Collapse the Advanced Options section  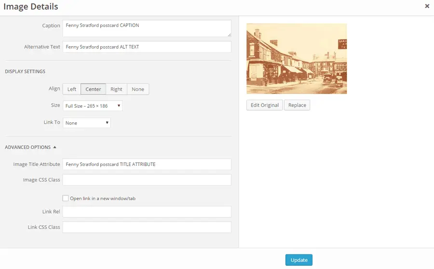pos(30,147)
